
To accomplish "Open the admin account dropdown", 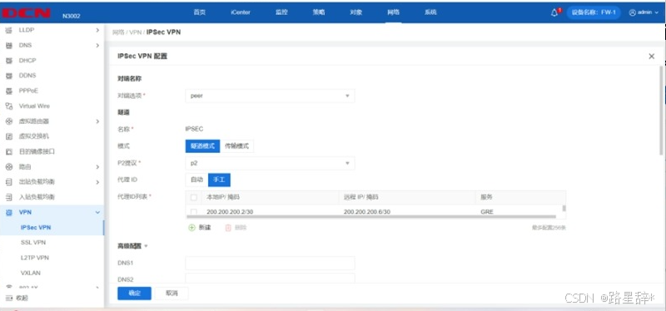I will pos(644,12).
